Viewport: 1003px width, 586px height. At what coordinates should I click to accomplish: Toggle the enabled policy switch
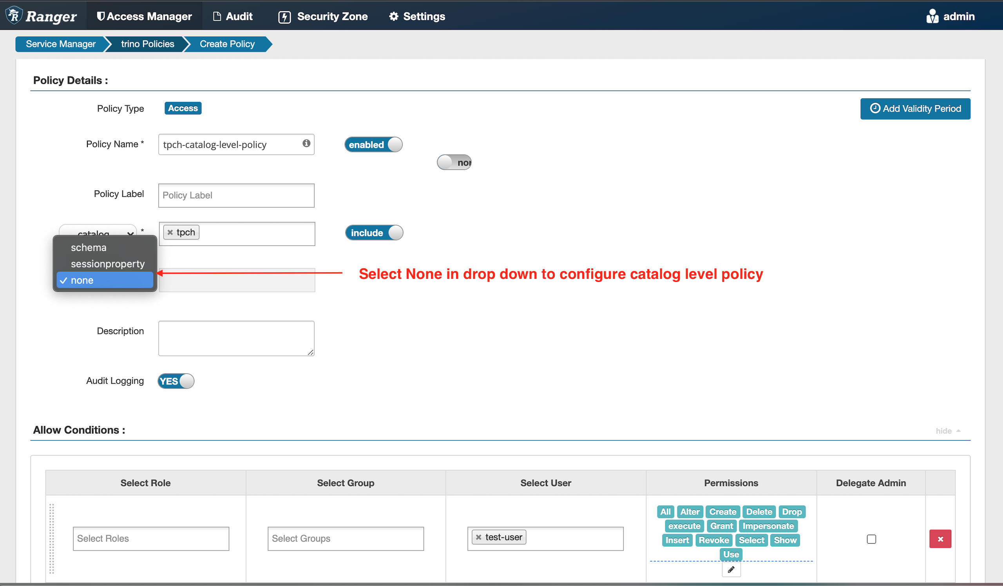373,145
